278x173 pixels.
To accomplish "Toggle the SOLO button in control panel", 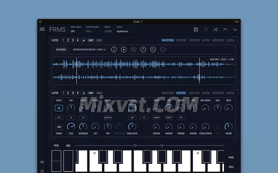I will [x=59, y=117].
